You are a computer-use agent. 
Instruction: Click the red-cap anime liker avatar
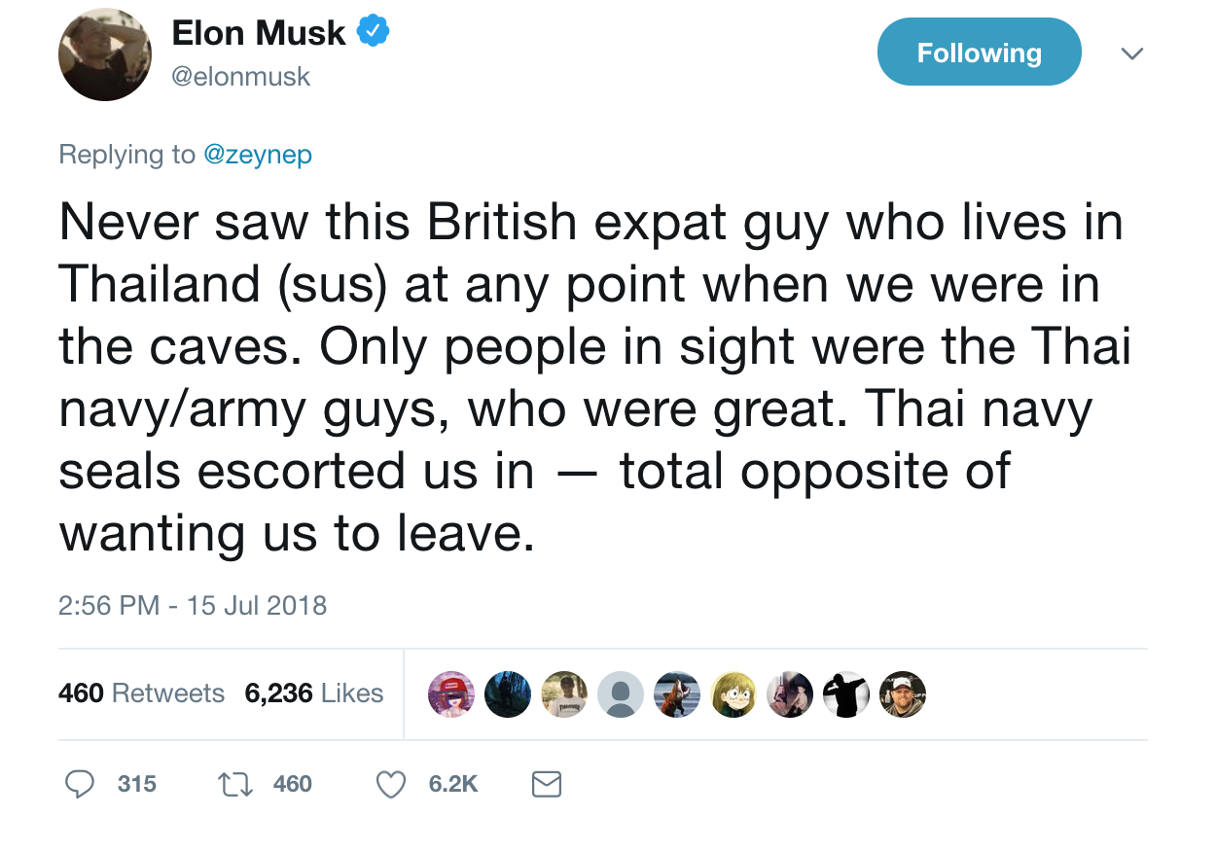451,694
